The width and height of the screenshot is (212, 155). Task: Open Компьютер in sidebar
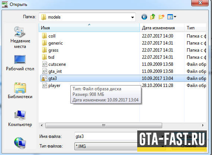point(20,119)
